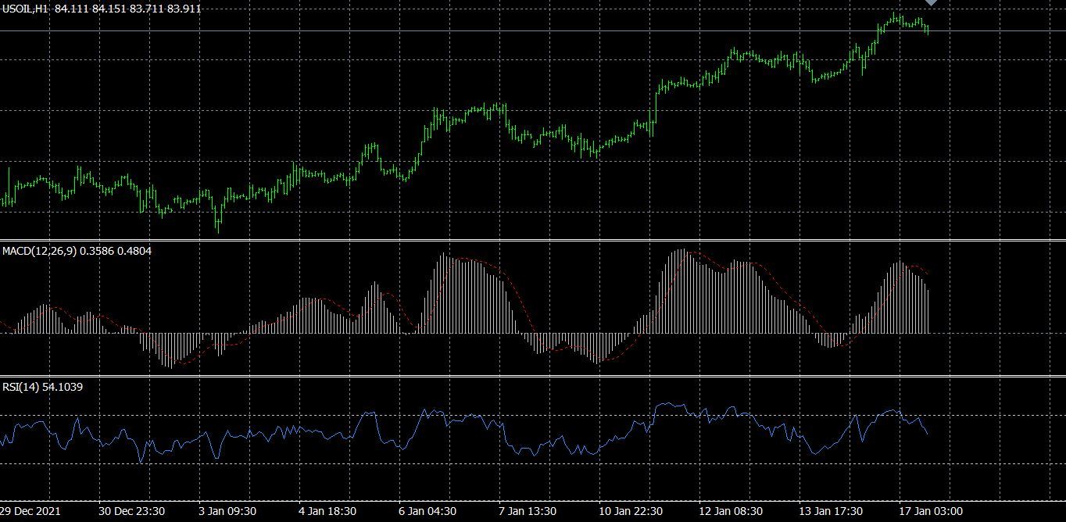Viewport: 1066px width, 522px height.
Task: Click the last green candlestick on price chart
Action: (x=928, y=30)
